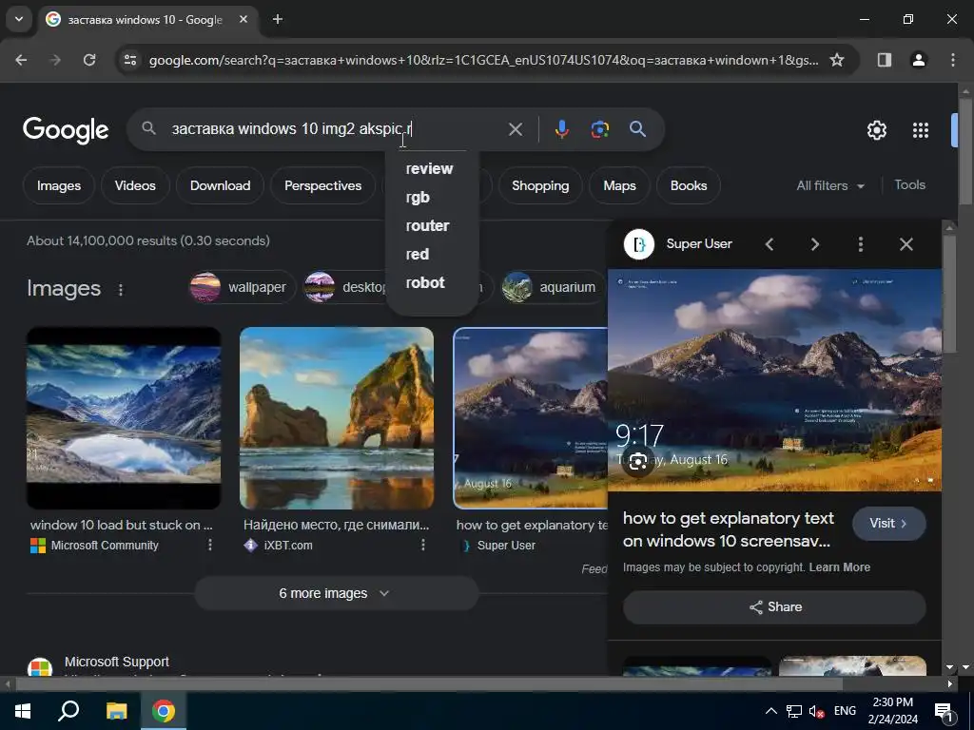Open the Windows Start menu
Viewport: 974px width, 730px height.
(x=23, y=711)
